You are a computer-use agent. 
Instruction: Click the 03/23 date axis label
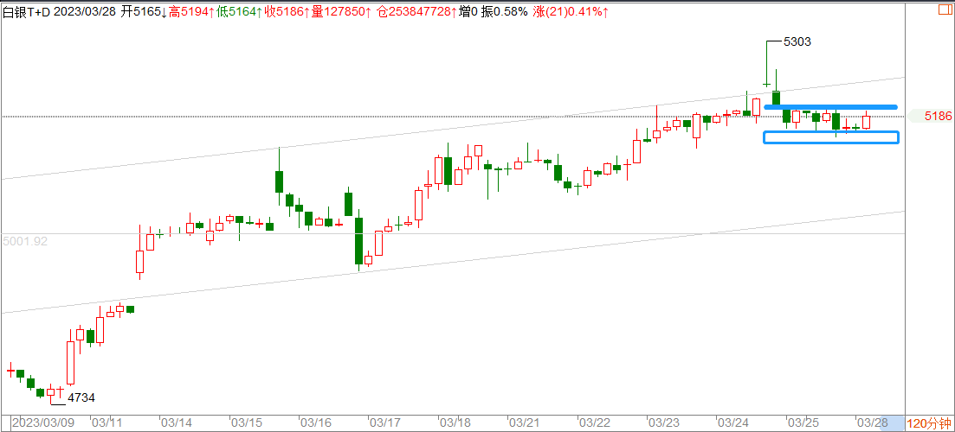664,422
